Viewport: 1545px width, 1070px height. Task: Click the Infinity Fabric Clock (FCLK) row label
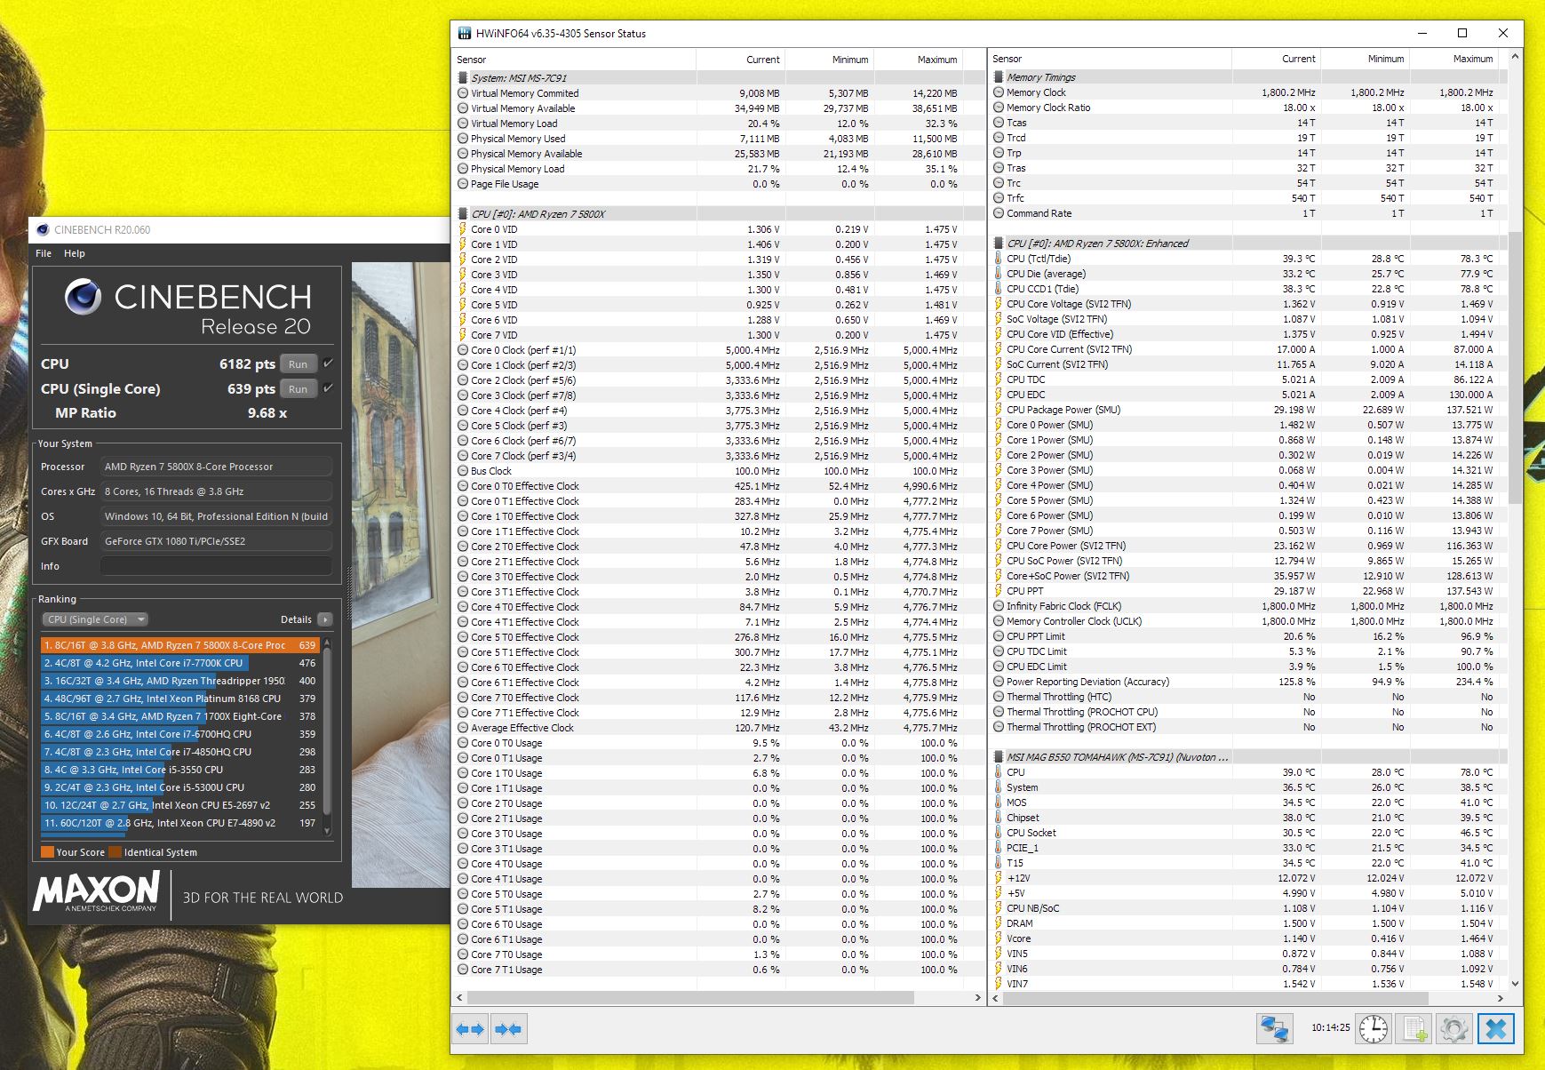click(1064, 606)
